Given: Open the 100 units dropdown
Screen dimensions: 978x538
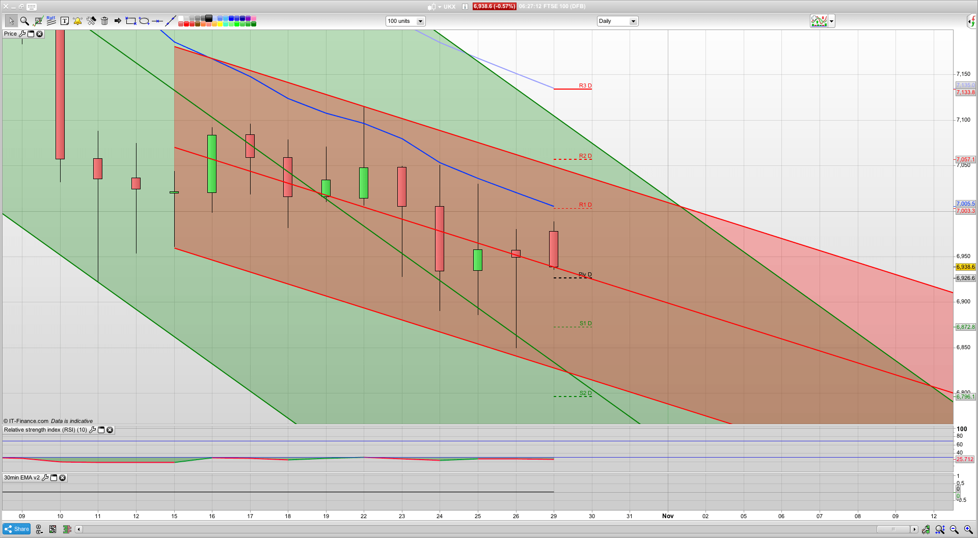Looking at the screenshot, I should click(420, 21).
